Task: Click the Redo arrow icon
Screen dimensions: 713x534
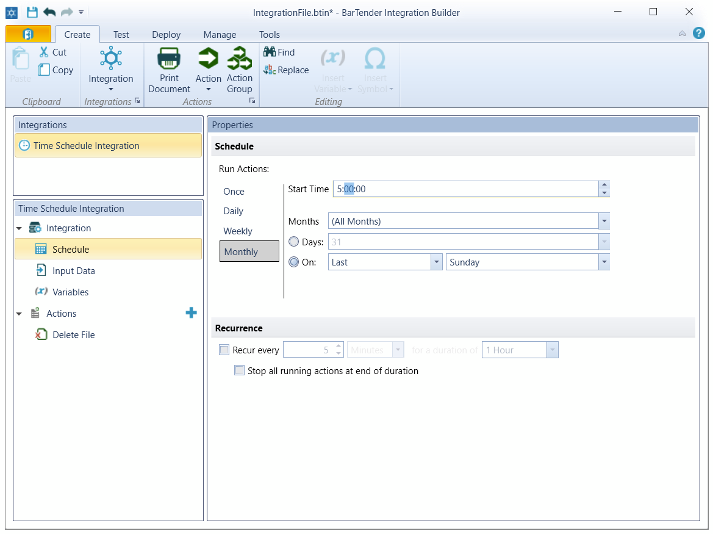Action: tap(66, 12)
